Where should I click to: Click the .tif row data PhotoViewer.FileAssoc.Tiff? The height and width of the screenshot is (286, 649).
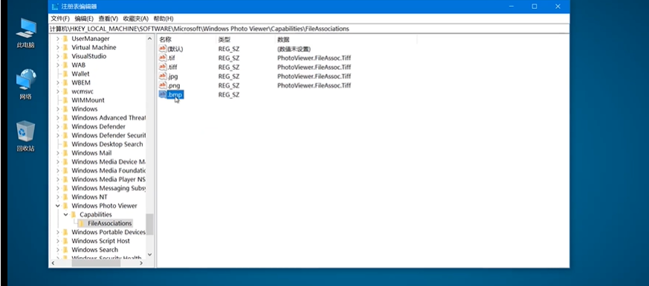click(x=314, y=58)
